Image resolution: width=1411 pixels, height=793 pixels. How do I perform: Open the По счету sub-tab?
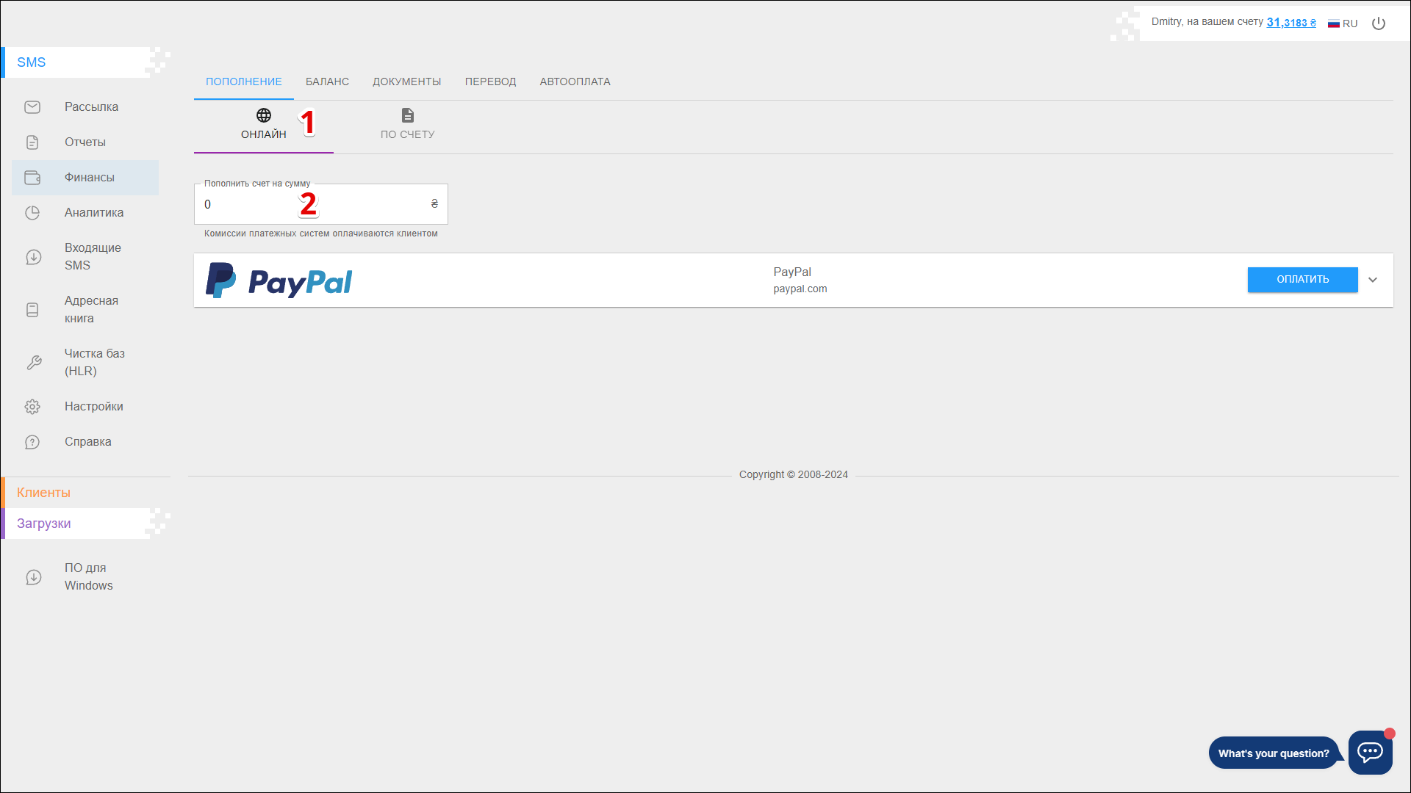(407, 124)
